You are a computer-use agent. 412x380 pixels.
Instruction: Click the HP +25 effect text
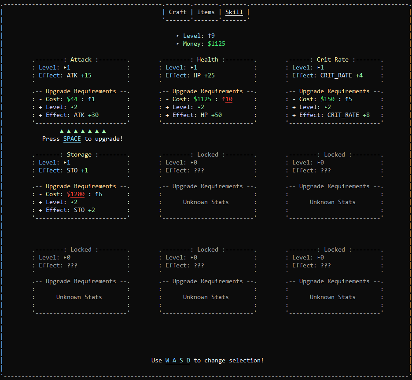tap(204, 76)
